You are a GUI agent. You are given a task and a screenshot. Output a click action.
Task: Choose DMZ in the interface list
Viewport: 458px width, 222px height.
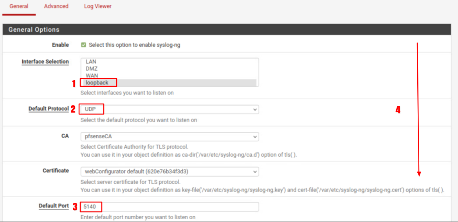(x=91, y=68)
